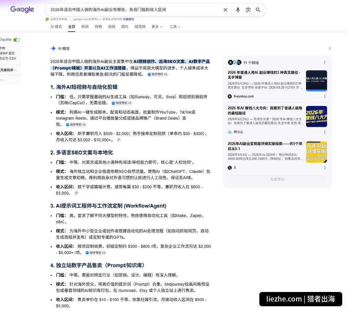Click the 全部显示 button
This screenshot has height=311, width=347.
(277, 179)
